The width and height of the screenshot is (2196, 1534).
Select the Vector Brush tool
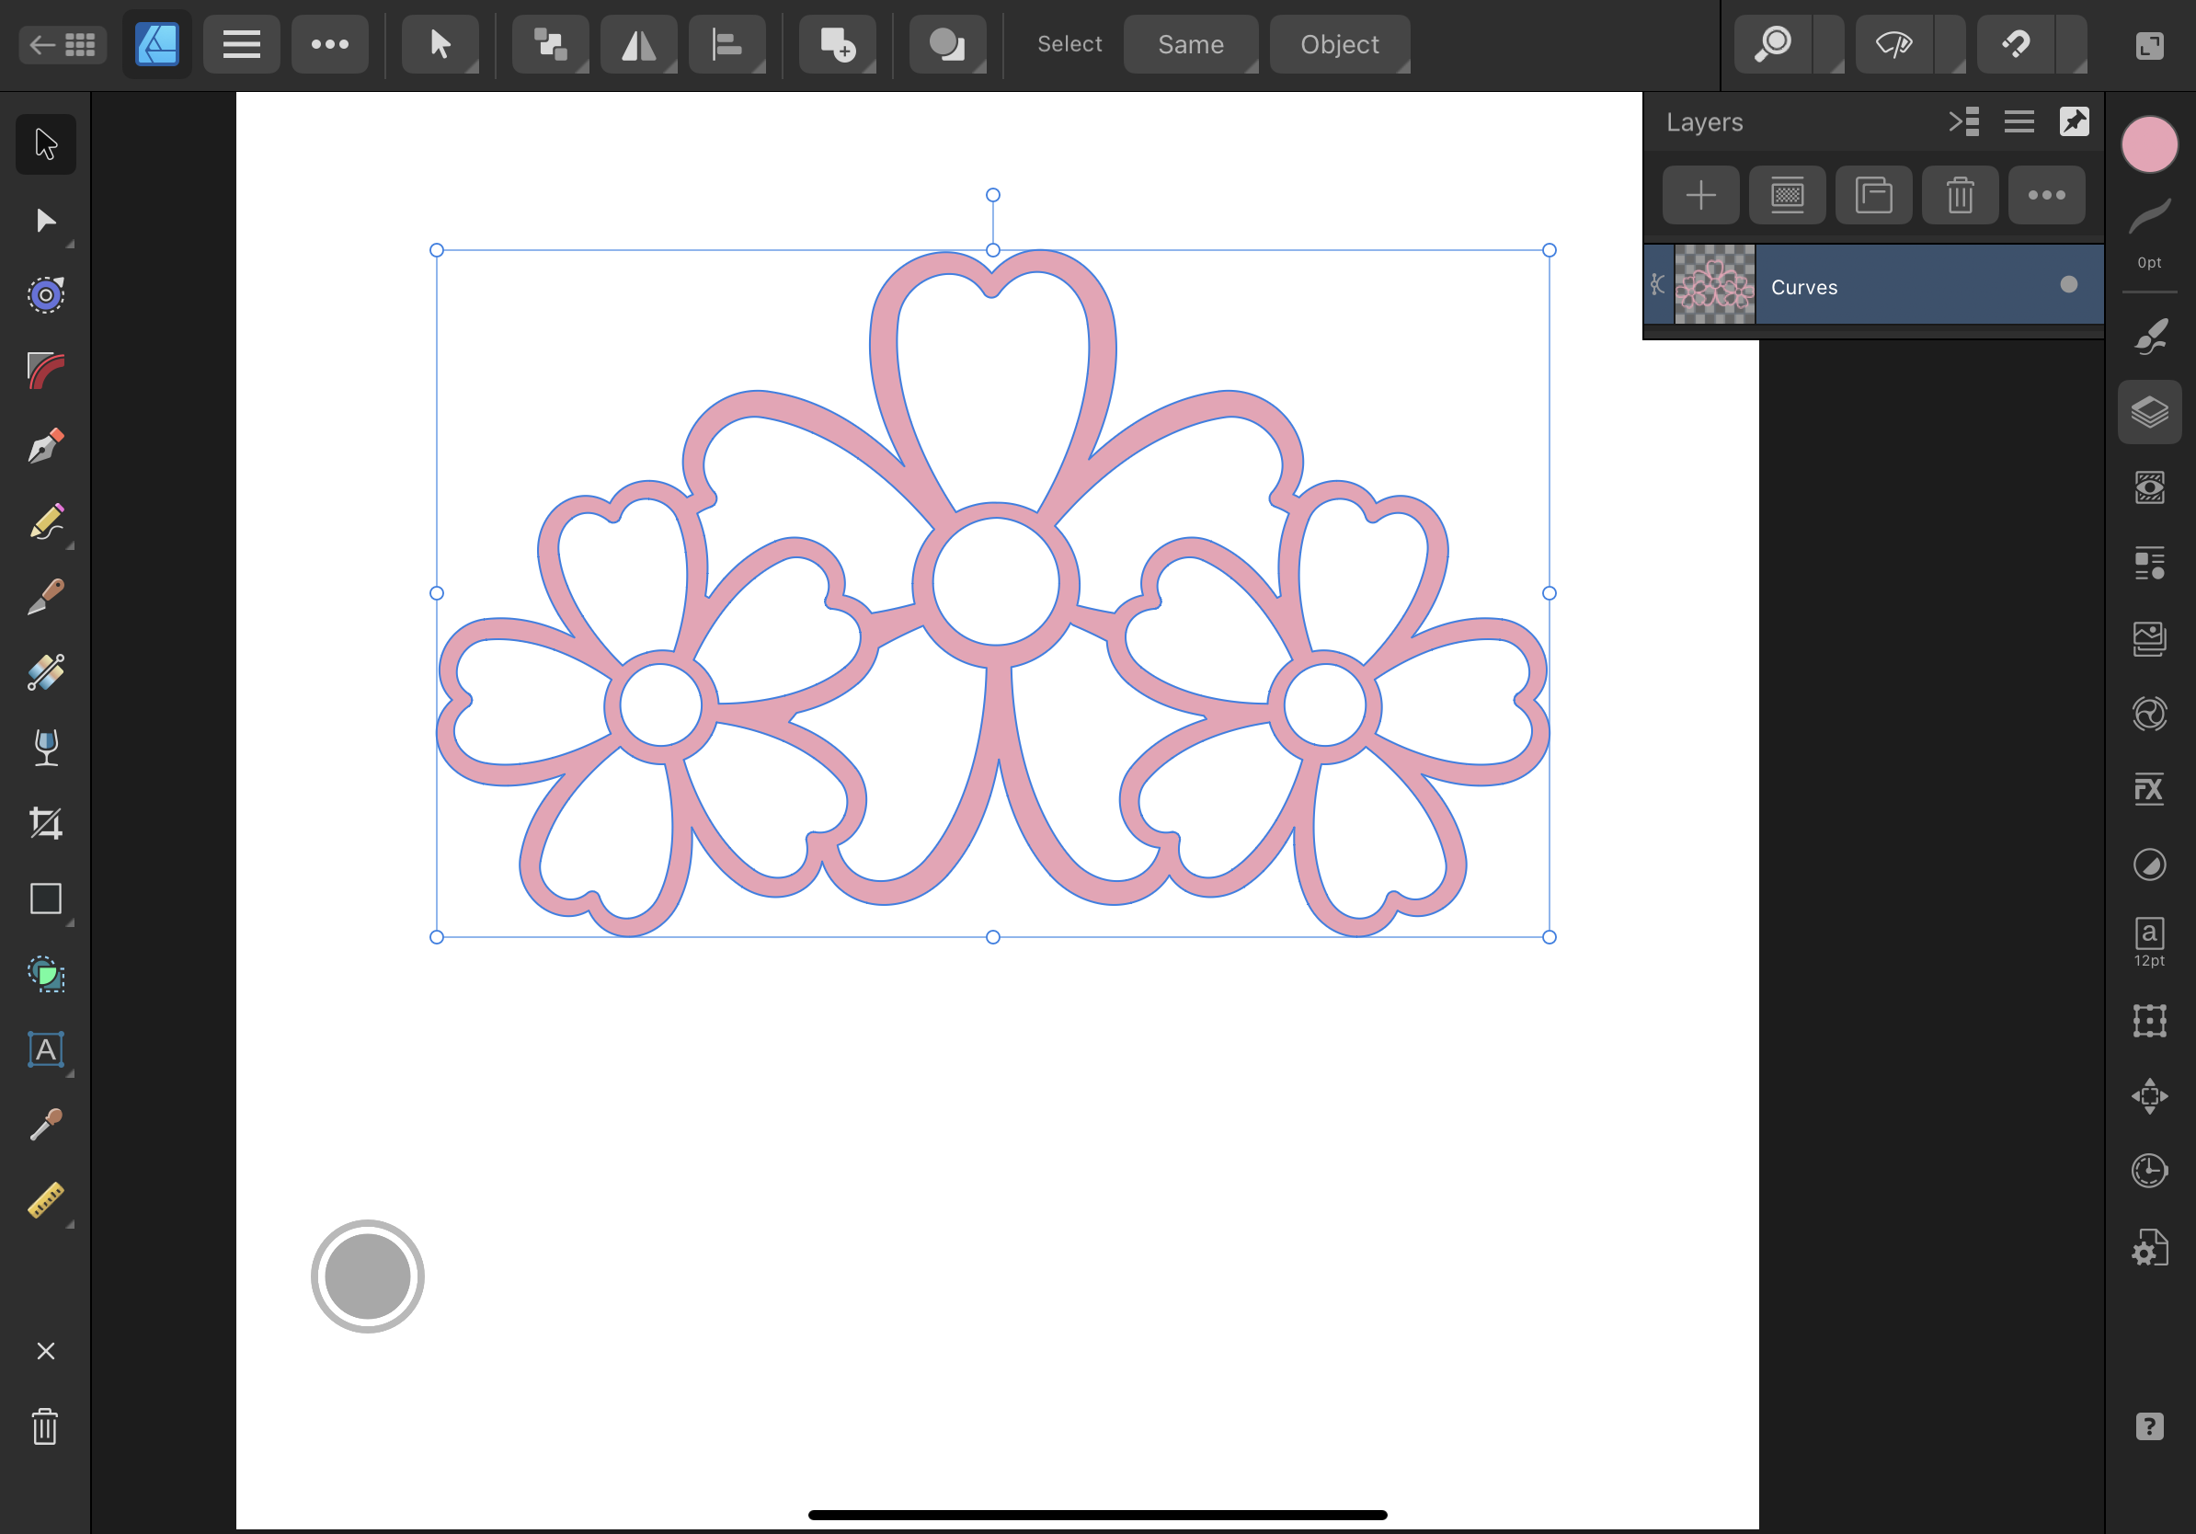[45, 597]
